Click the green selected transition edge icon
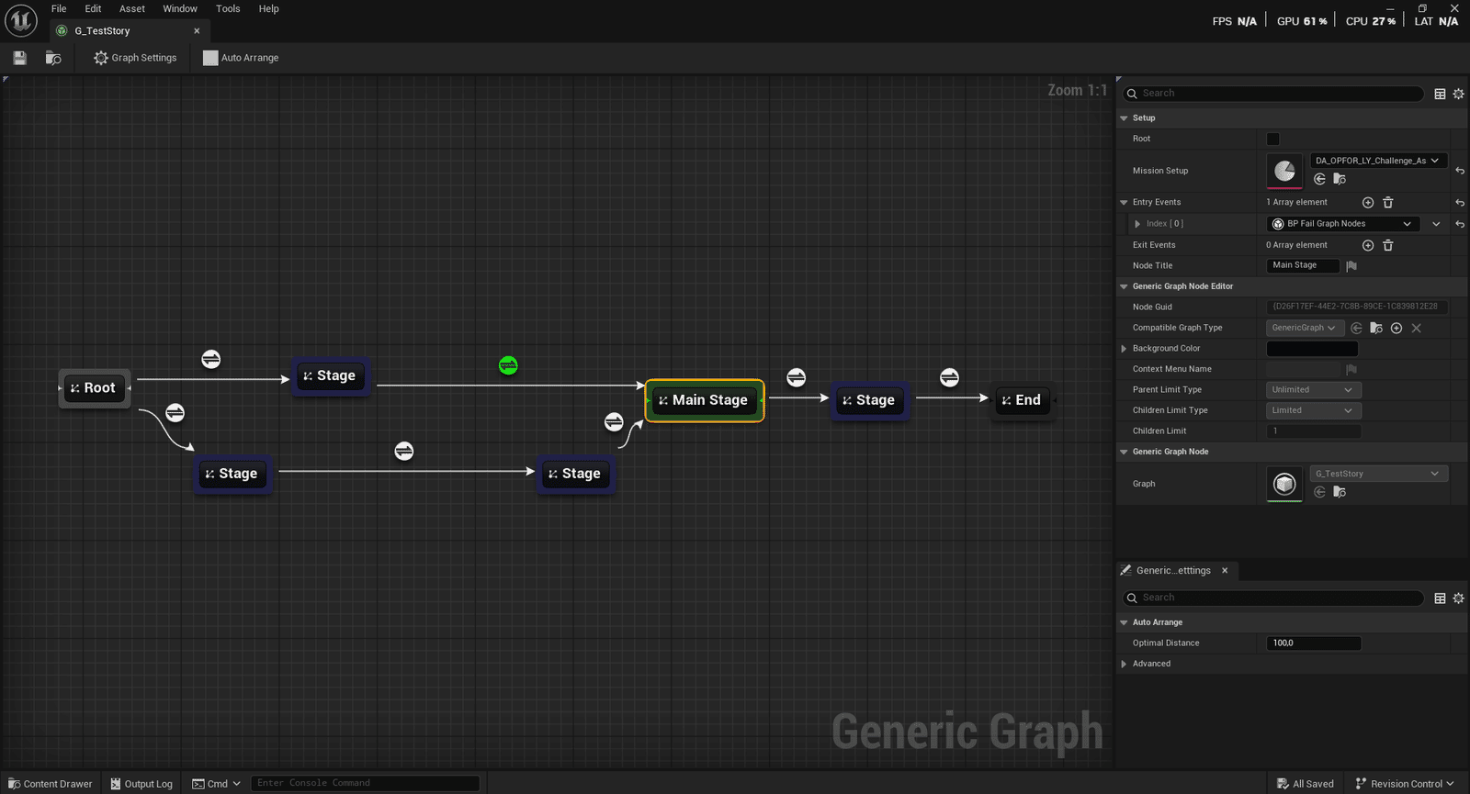 [508, 365]
